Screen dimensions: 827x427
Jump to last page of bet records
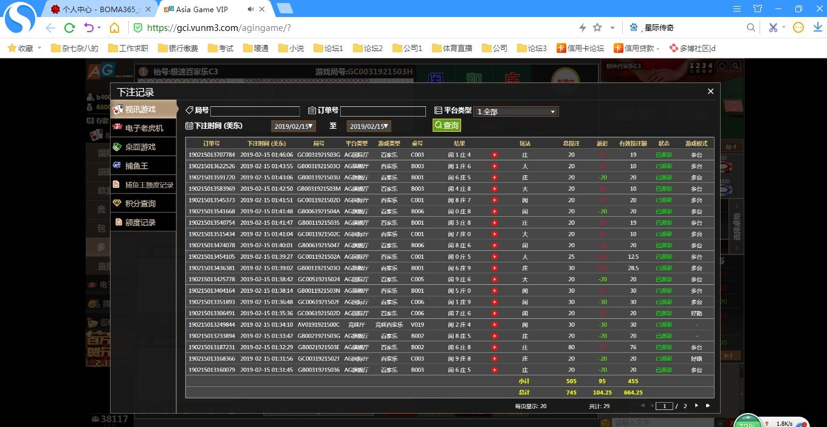click(707, 406)
